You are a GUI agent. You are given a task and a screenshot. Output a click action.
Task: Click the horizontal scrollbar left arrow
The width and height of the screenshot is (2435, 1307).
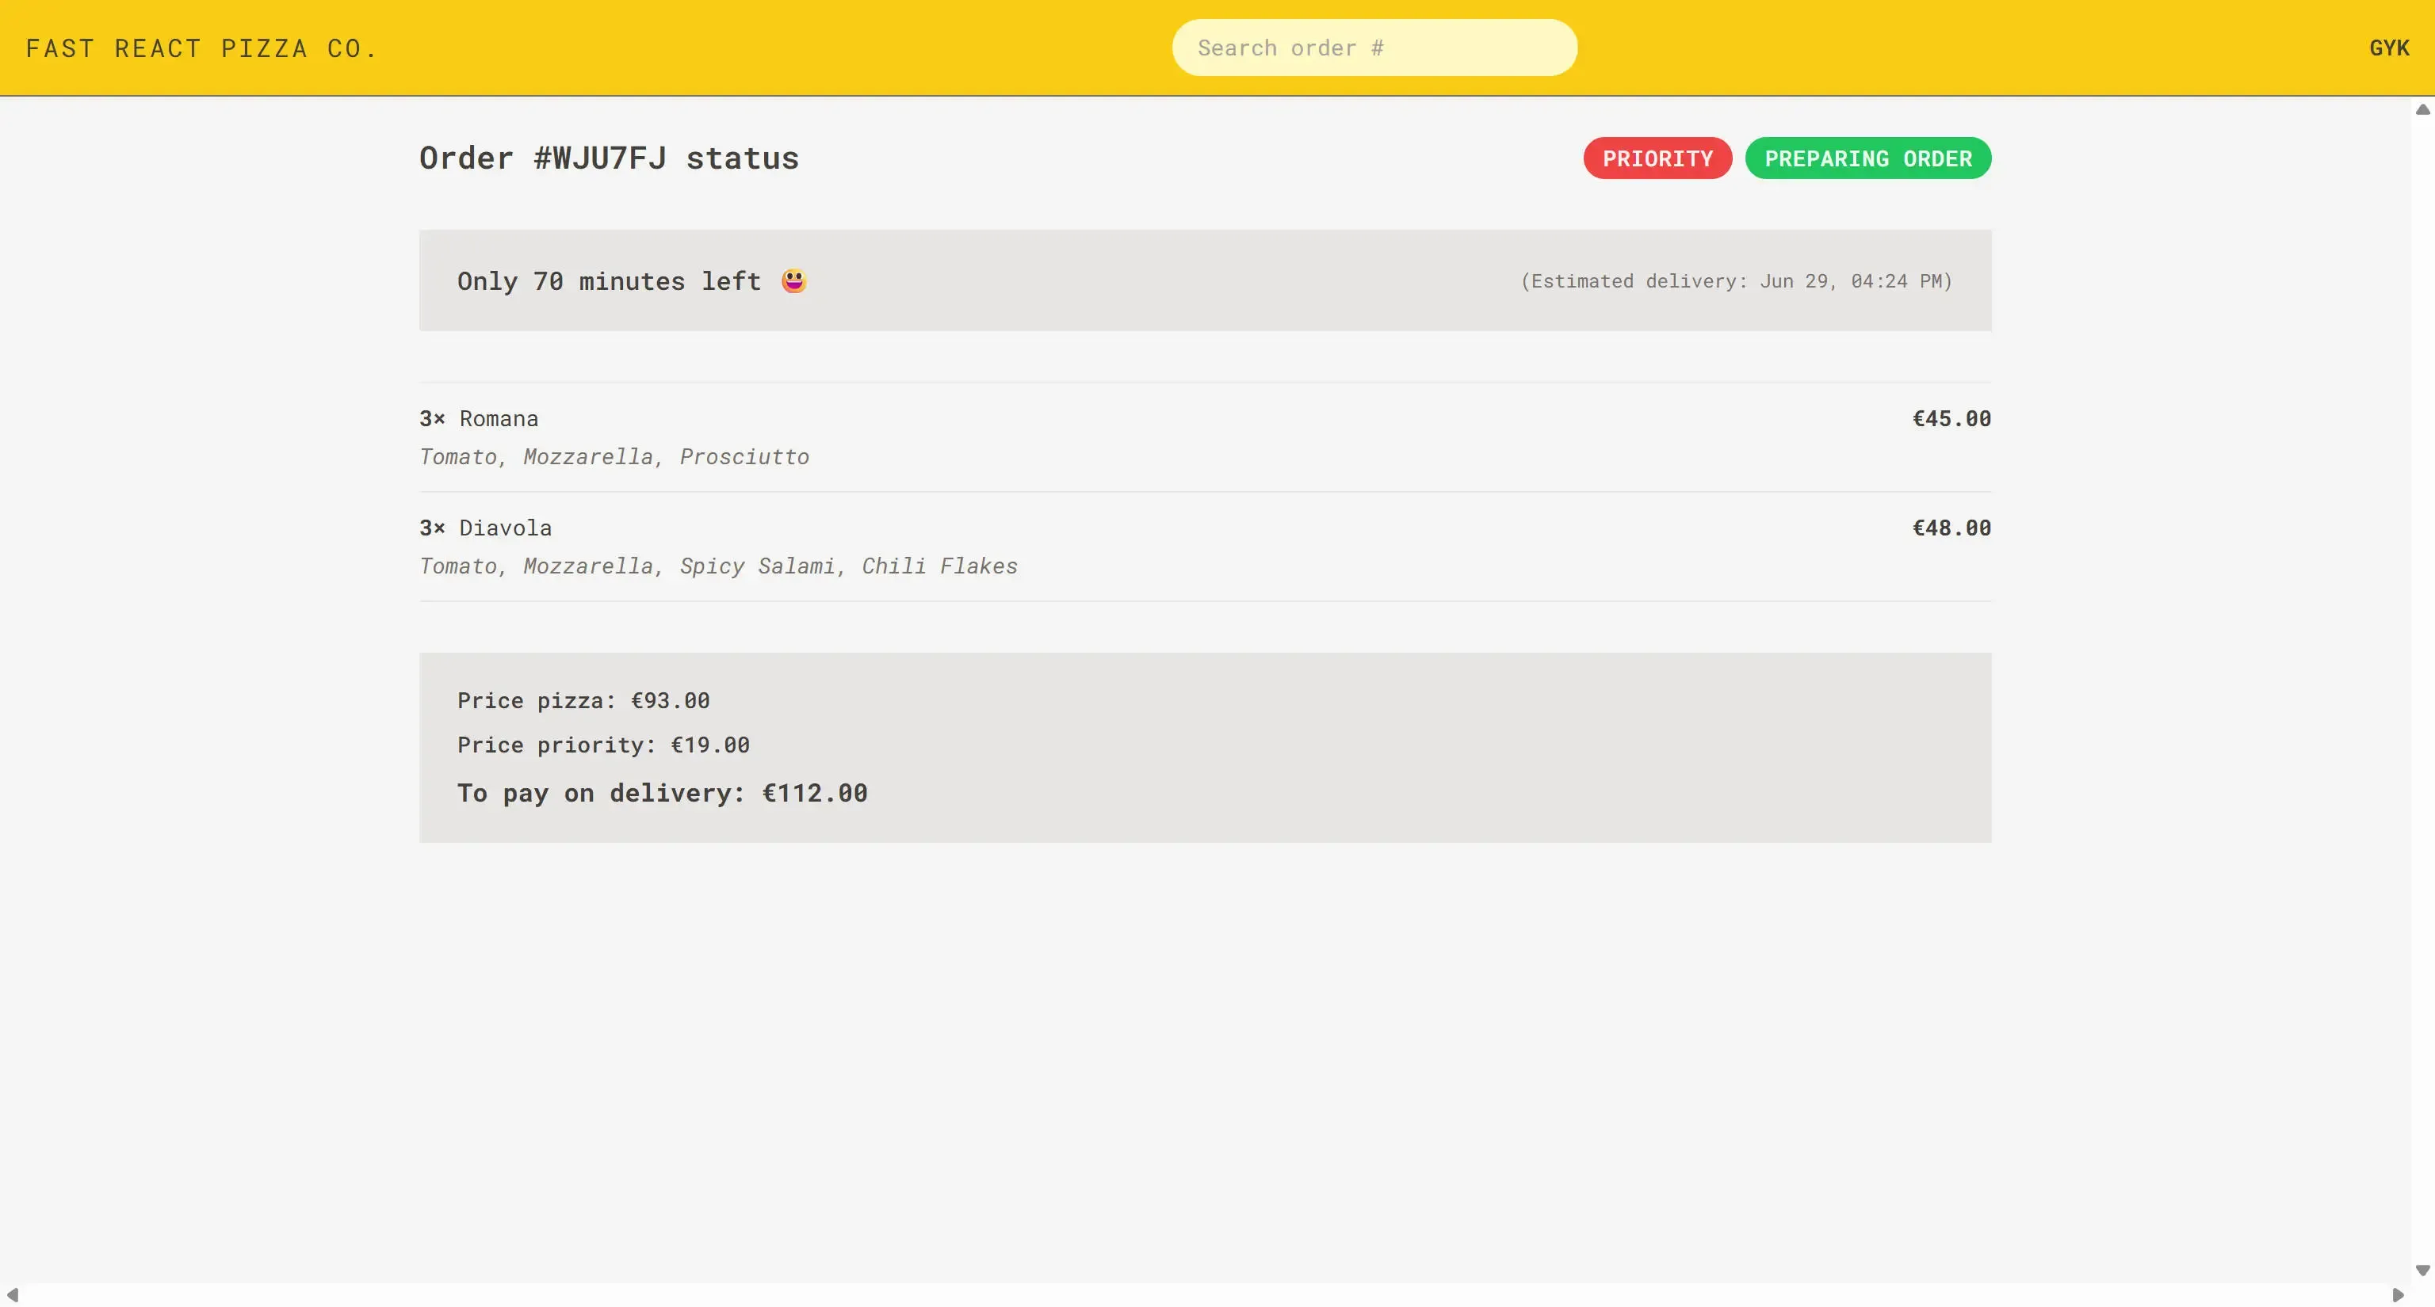pos(13,1295)
